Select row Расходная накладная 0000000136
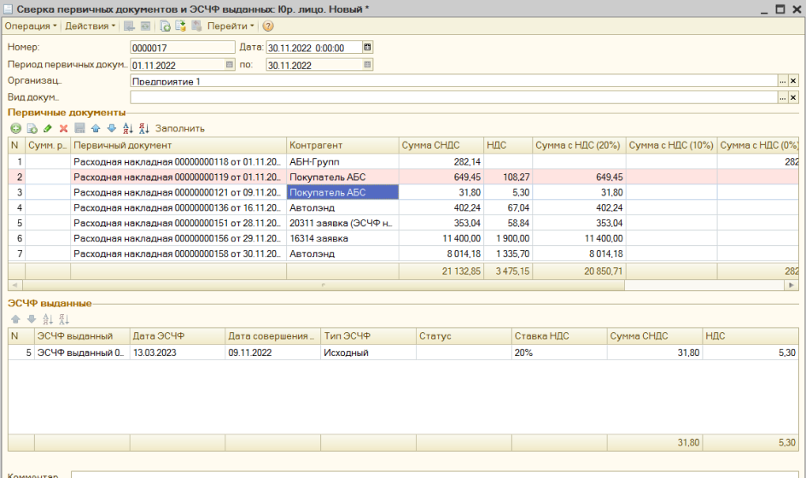 (x=403, y=207)
